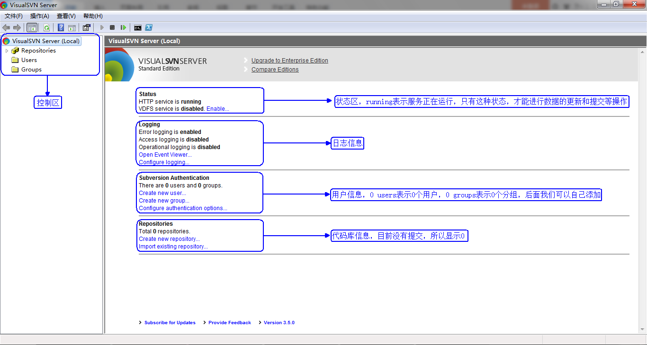Click the Compare Editions link
647x345 pixels.
point(275,70)
